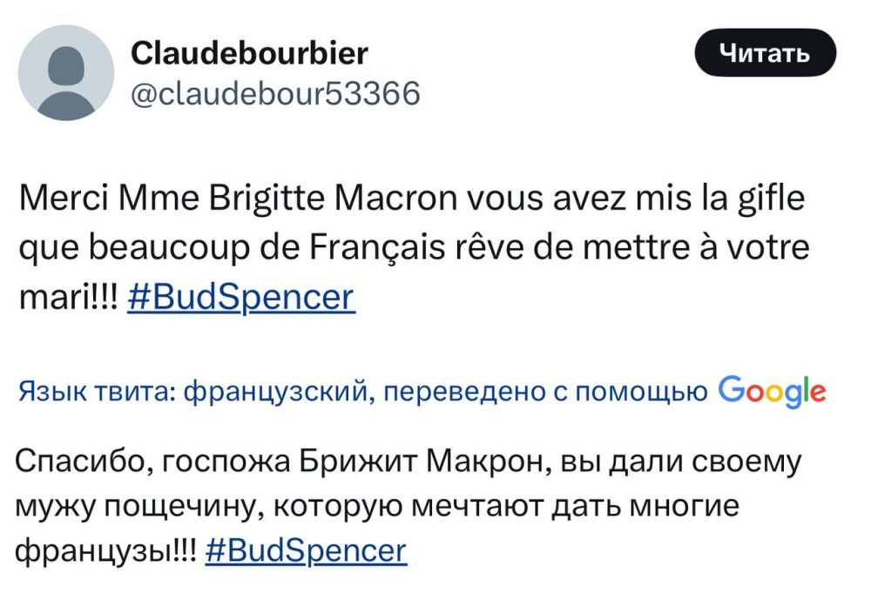
Task: Click the Google logo
Action: tap(773, 393)
